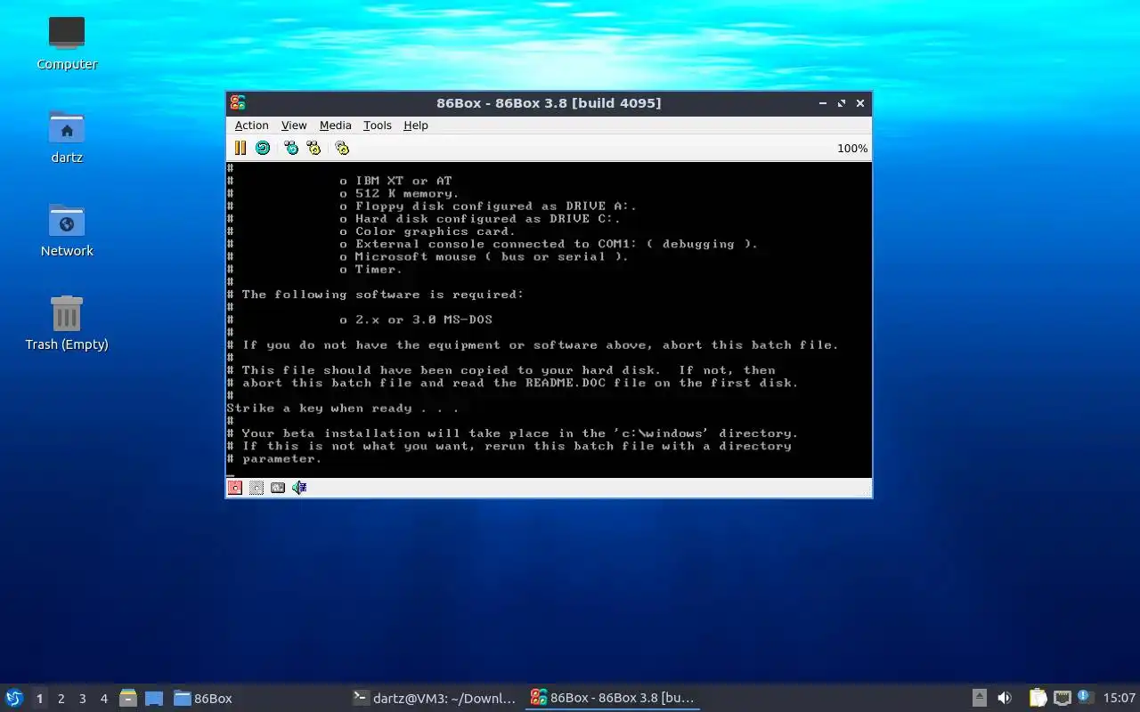The width and height of the screenshot is (1140, 712).
Task: Open the start menu in taskbar
Action: point(14,698)
